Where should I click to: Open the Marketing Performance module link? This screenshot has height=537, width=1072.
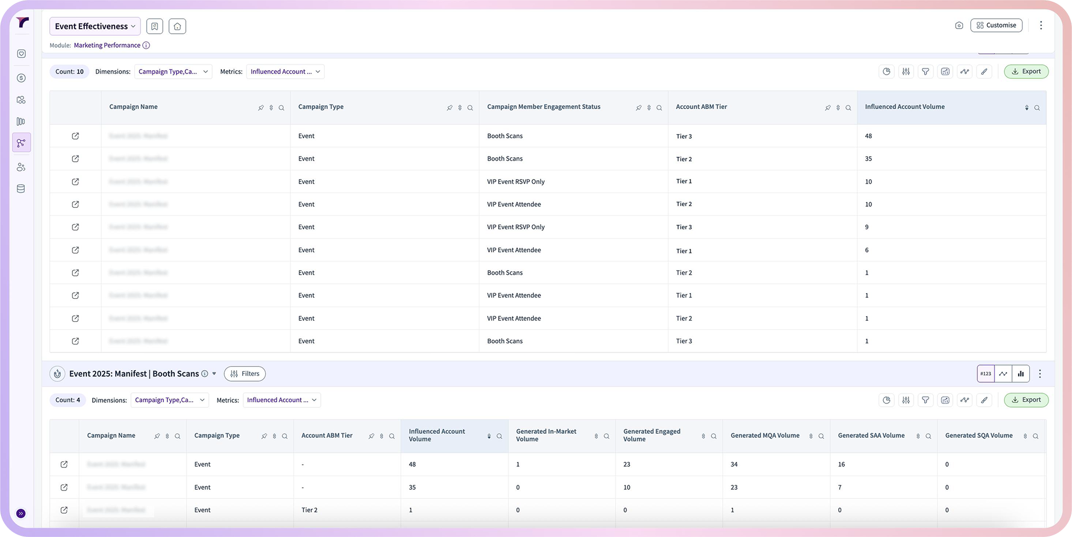point(107,45)
